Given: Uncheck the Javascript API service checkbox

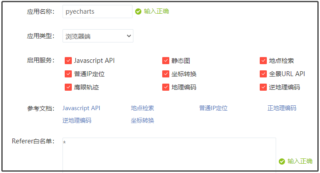Looking at the screenshot, I should click(x=68, y=61).
